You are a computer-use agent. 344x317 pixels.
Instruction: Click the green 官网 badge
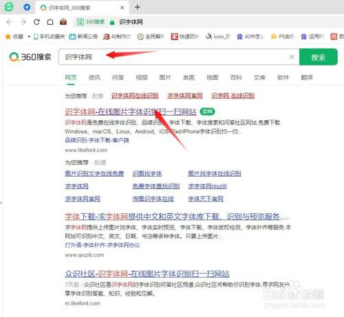pos(207,111)
